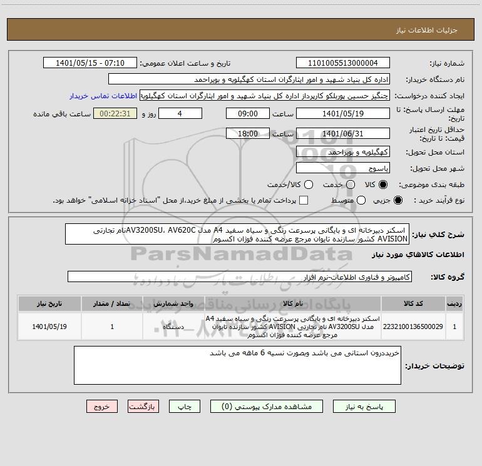
Task: Click buyer notes text area
Action: tap(237, 365)
